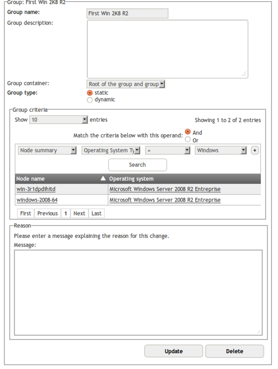Viewport: 278px width, 369px height.
Task: Choose the And operand
Action: coord(188,132)
